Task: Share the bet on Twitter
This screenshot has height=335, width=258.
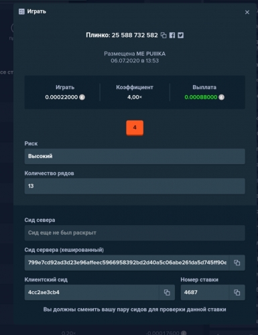Action: [x=181, y=36]
